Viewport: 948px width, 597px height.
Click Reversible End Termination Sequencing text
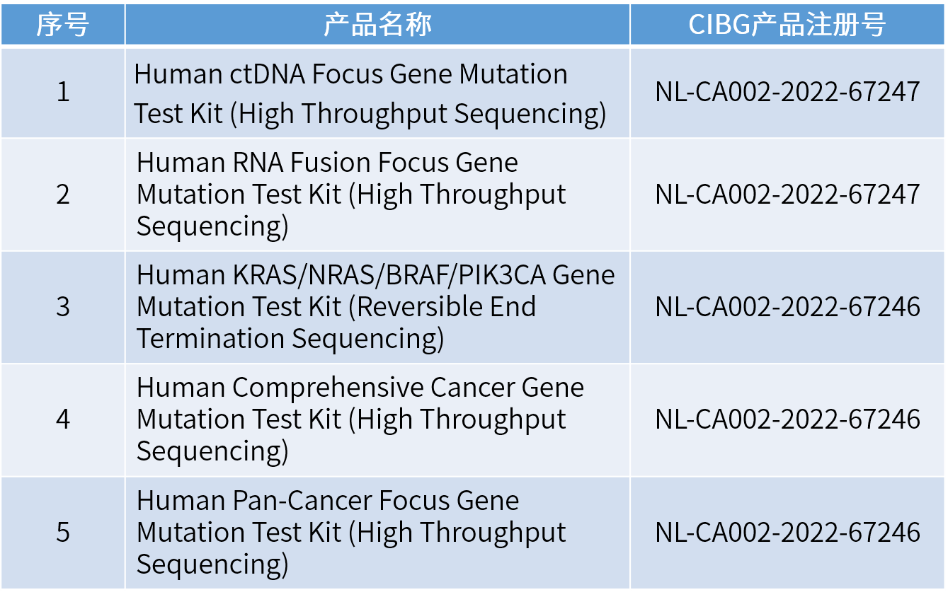(336, 323)
